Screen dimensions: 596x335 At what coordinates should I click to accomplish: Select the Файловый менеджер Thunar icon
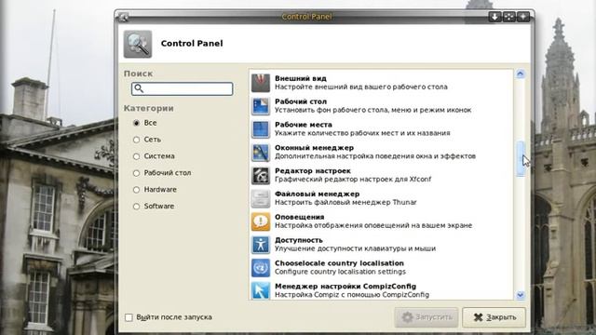[x=261, y=198]
